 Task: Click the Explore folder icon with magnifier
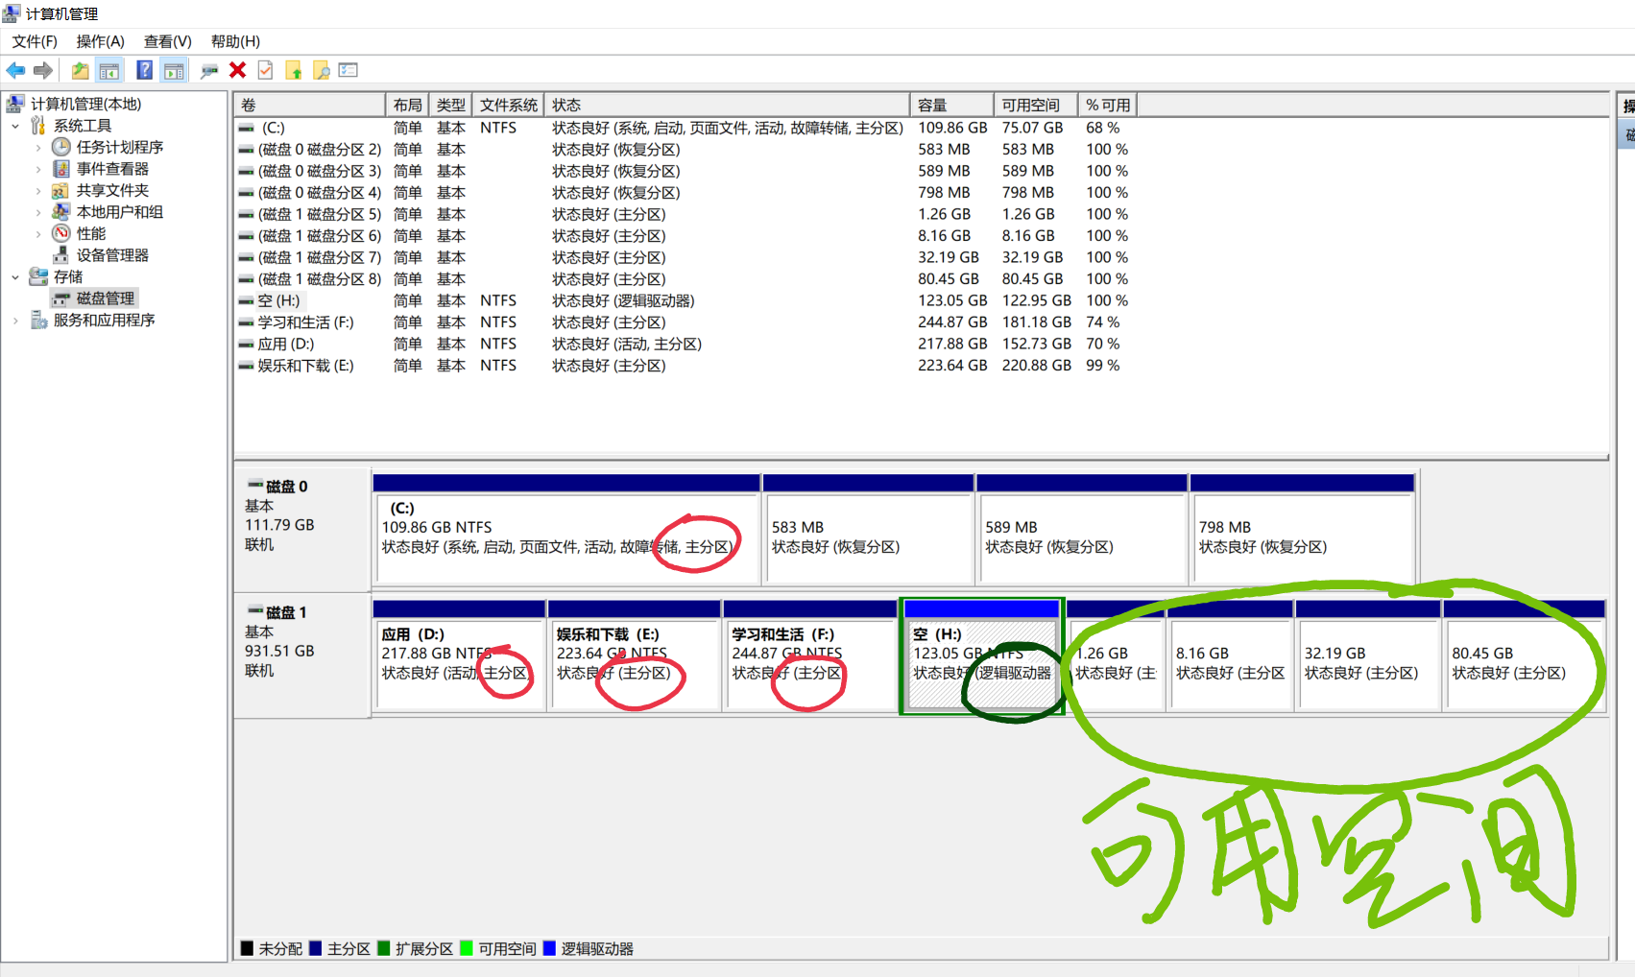322,70
